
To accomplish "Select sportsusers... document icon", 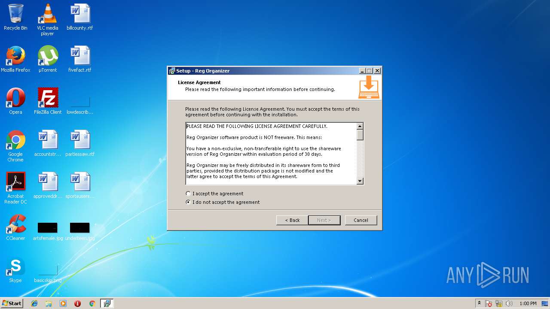I will [x=80, y=186].
